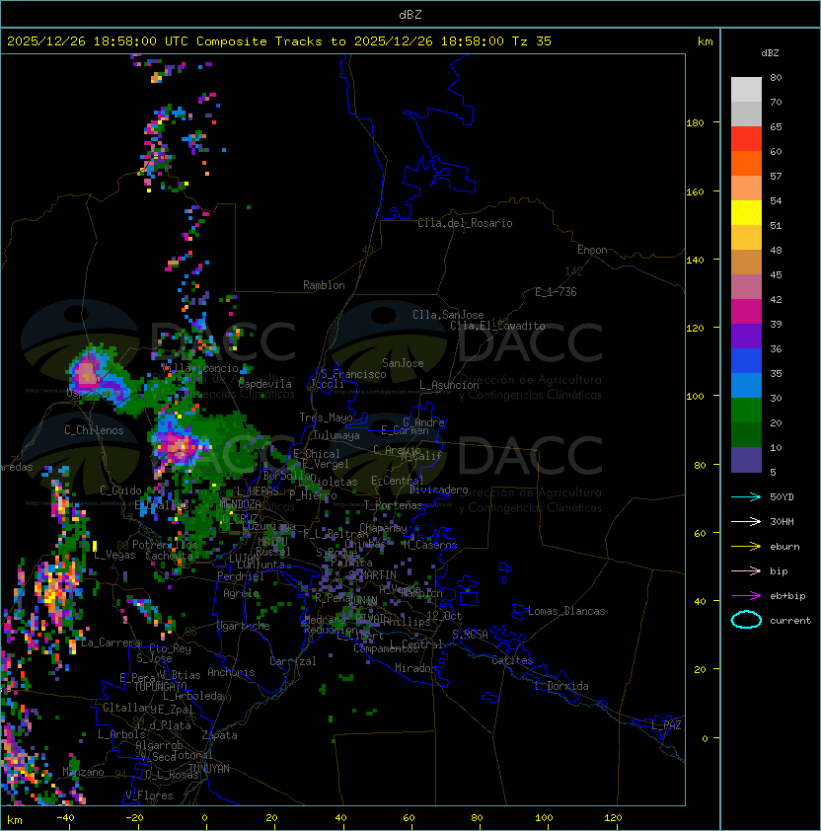Click the '120' km mark on the horizontal axis
Image resolution: width=821 pixels, height=831 pixels.
coord(613,818)
